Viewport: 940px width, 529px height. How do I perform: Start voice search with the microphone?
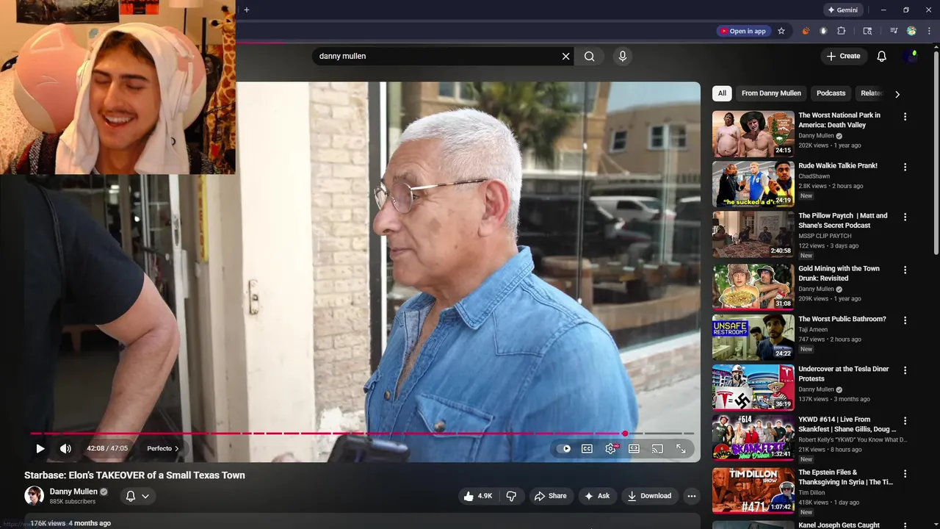[x=623, y=56]
